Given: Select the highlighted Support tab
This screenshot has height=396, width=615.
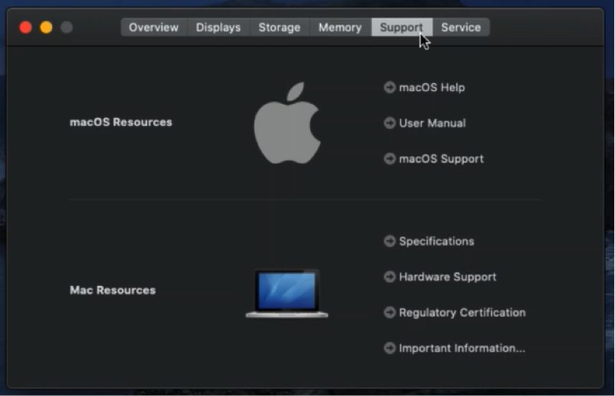Looking at the screenshot, I should [x=401, y=27].
